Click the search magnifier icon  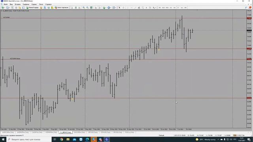pyautogui.click(x=246, y=7)
